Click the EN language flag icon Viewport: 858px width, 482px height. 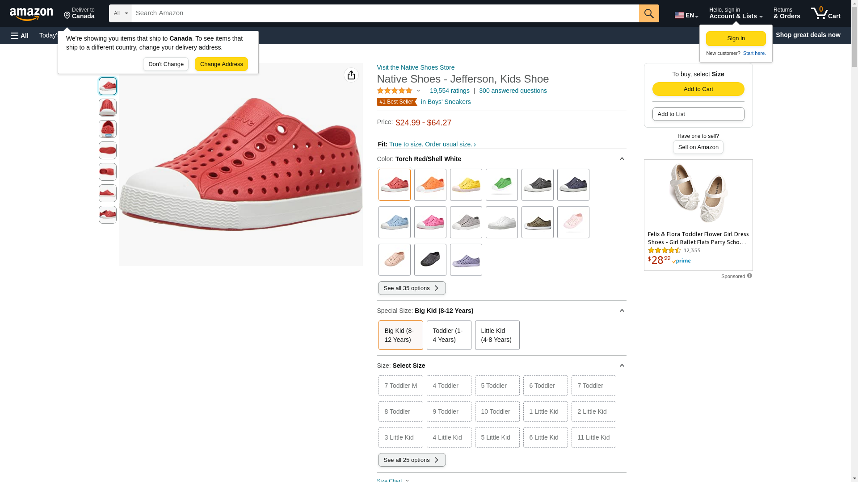coord(680,15)
